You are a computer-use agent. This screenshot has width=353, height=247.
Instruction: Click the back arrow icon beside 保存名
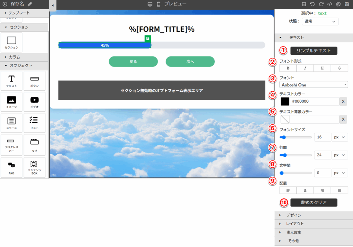click(5, 4)
